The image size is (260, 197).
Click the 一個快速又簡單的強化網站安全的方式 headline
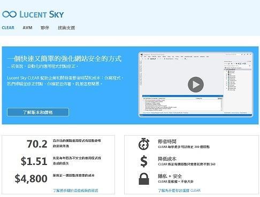(64, 59)
